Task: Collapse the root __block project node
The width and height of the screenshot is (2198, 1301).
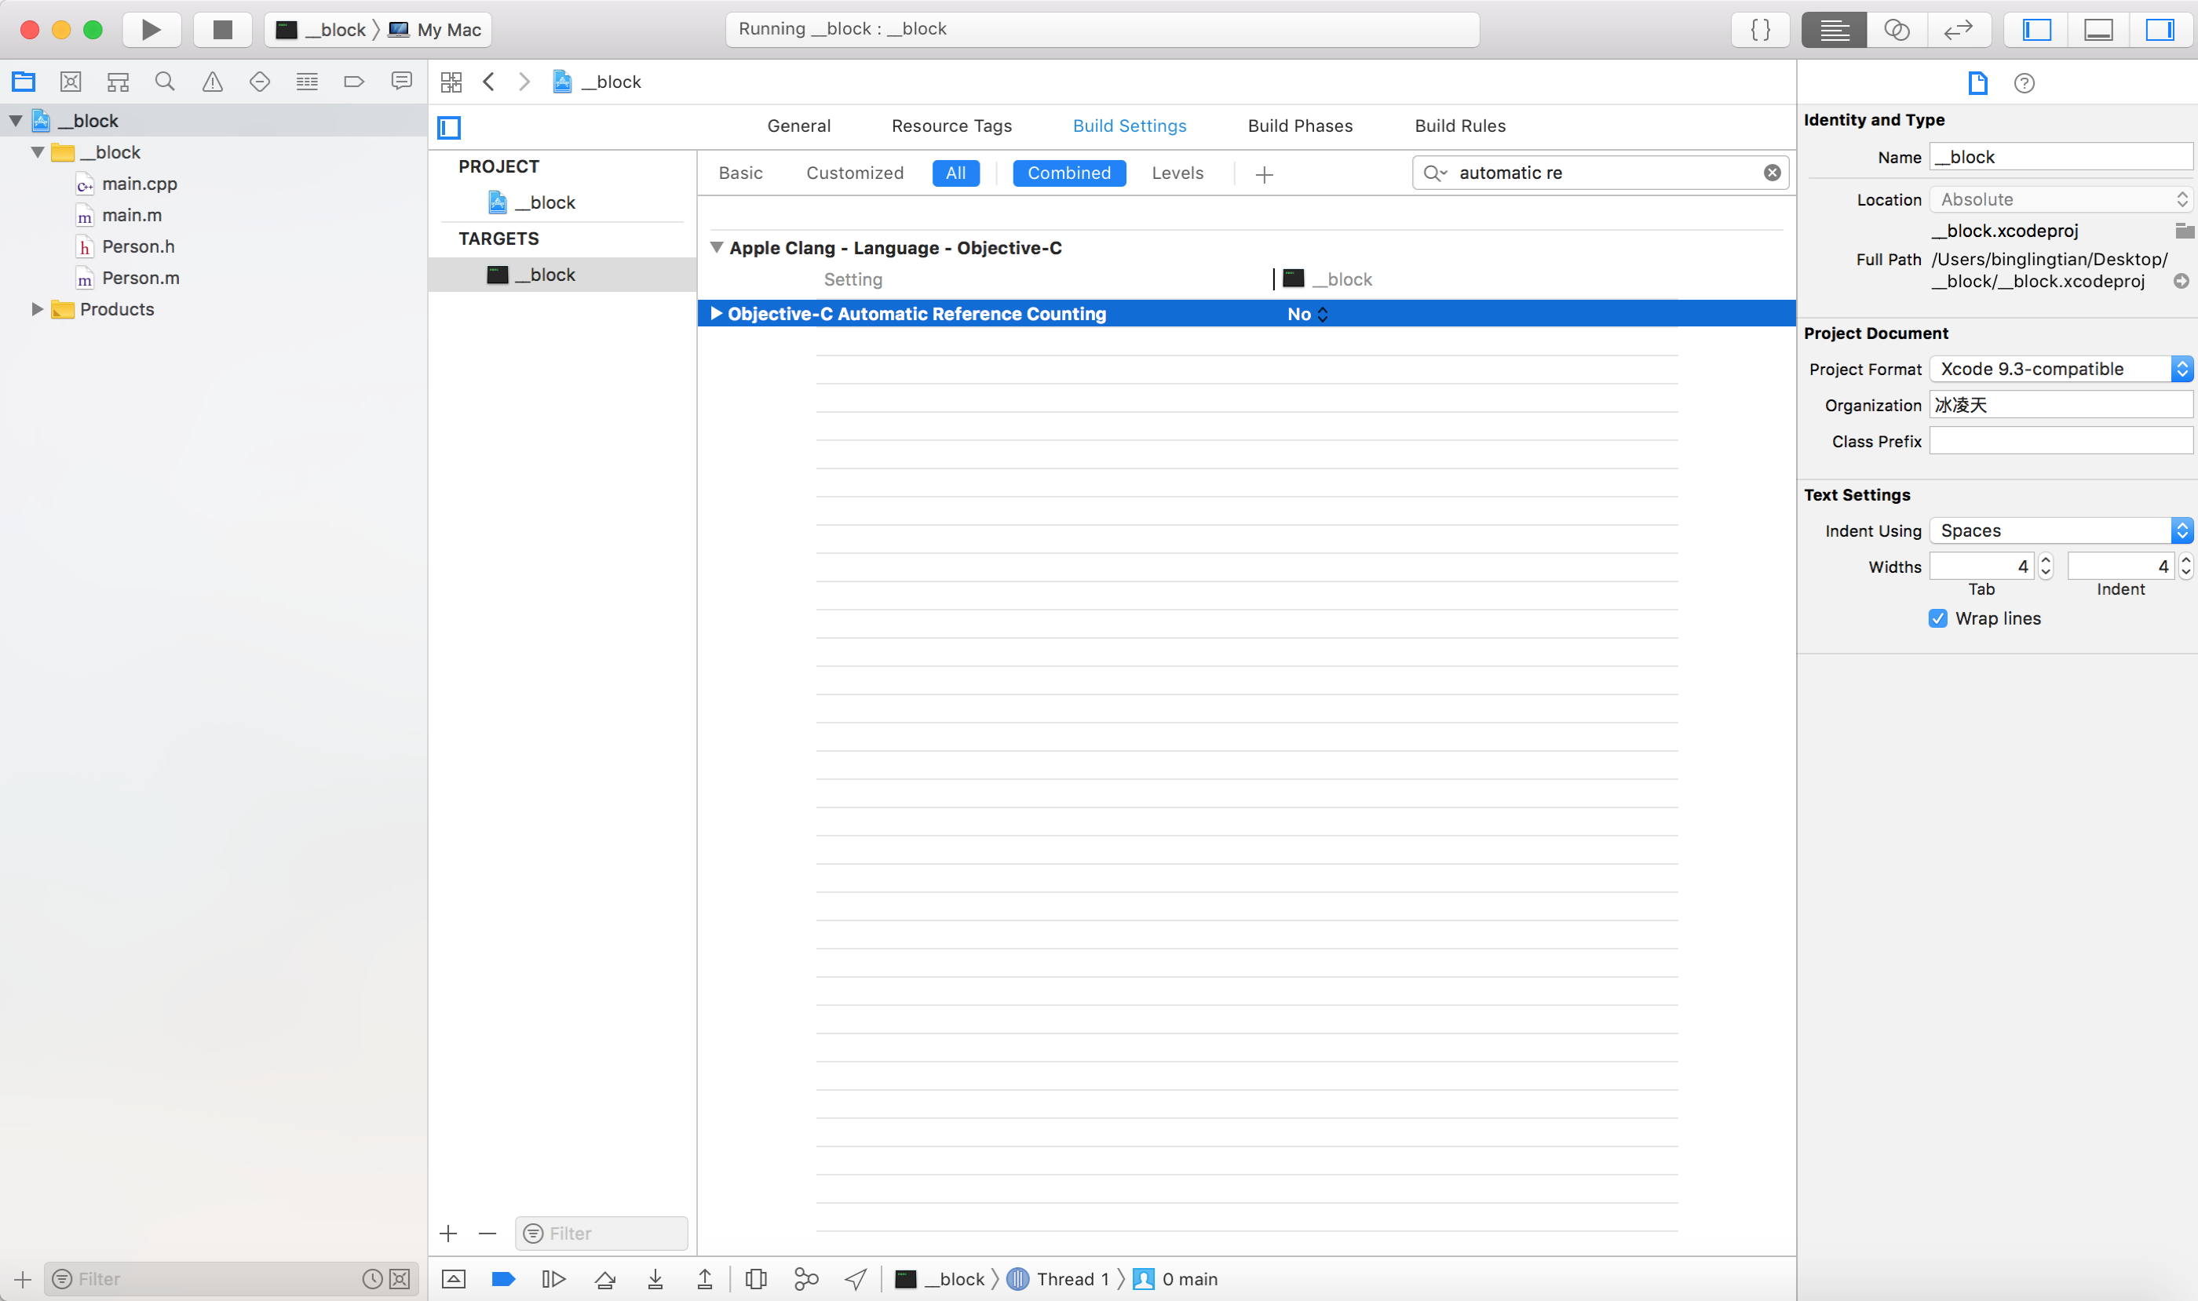Action: coord(16,121)
